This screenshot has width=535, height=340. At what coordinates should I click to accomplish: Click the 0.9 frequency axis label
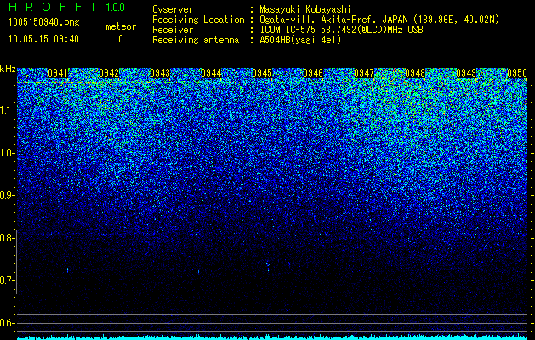[x=7, y=195]
